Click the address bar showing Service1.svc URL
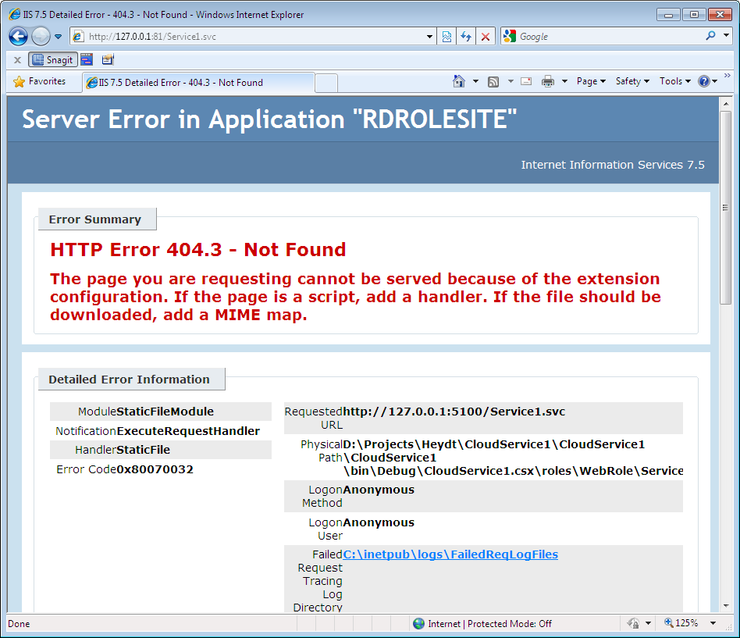The height and width of the screenshot is (638, 740). pos(252,37)
